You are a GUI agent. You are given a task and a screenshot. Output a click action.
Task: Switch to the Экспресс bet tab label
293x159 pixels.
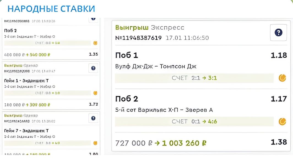pos(168,27)
